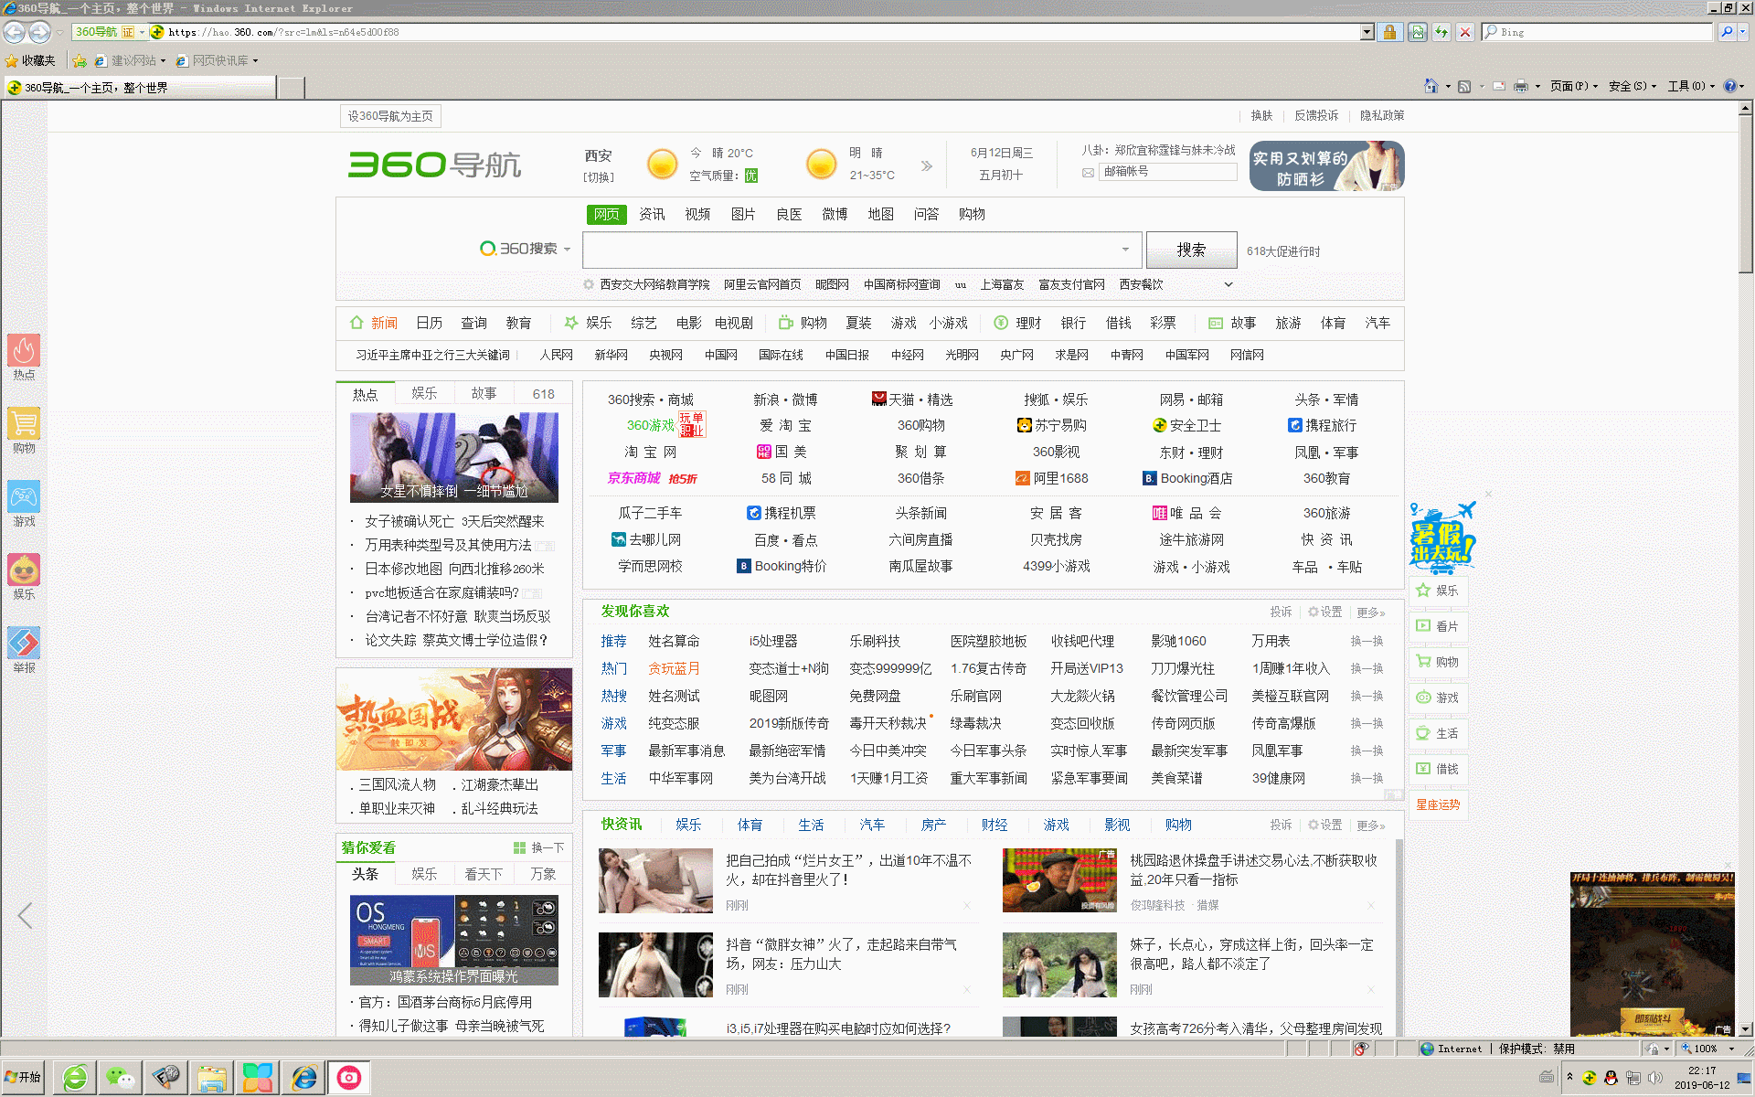Screen dimensions: 1755x1097
Task: Expand the search box suggestion dropdown arrow
Action: click(x=1125, y=250)
